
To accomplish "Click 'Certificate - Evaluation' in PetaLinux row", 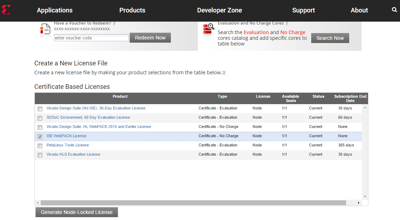I will coord(218,145).
